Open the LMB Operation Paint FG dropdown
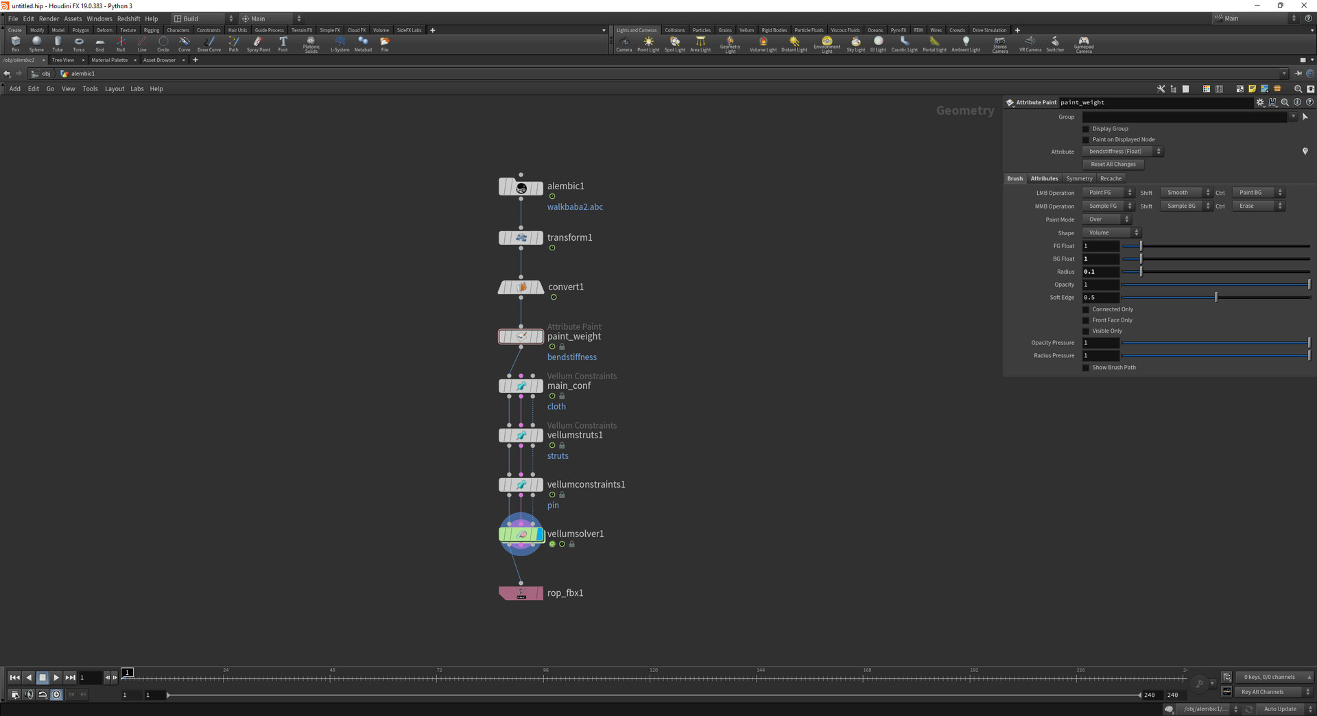 (x=1108, y=193)
